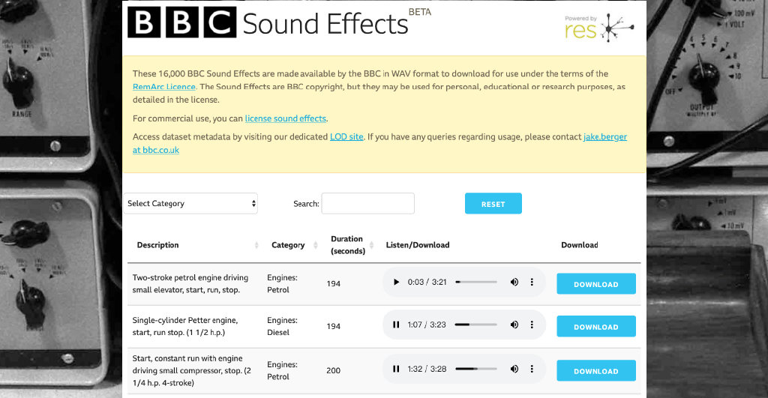Play the Two-stroke petrol engine sound
The width and height of the screenshot is (768, 398).
396,283
